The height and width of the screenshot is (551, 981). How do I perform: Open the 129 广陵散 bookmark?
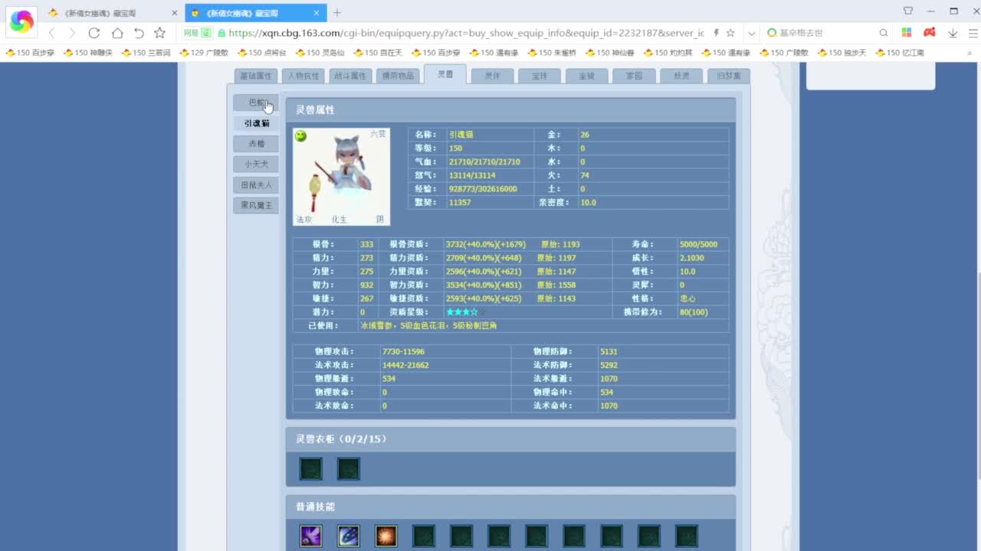tap(205, 53)
